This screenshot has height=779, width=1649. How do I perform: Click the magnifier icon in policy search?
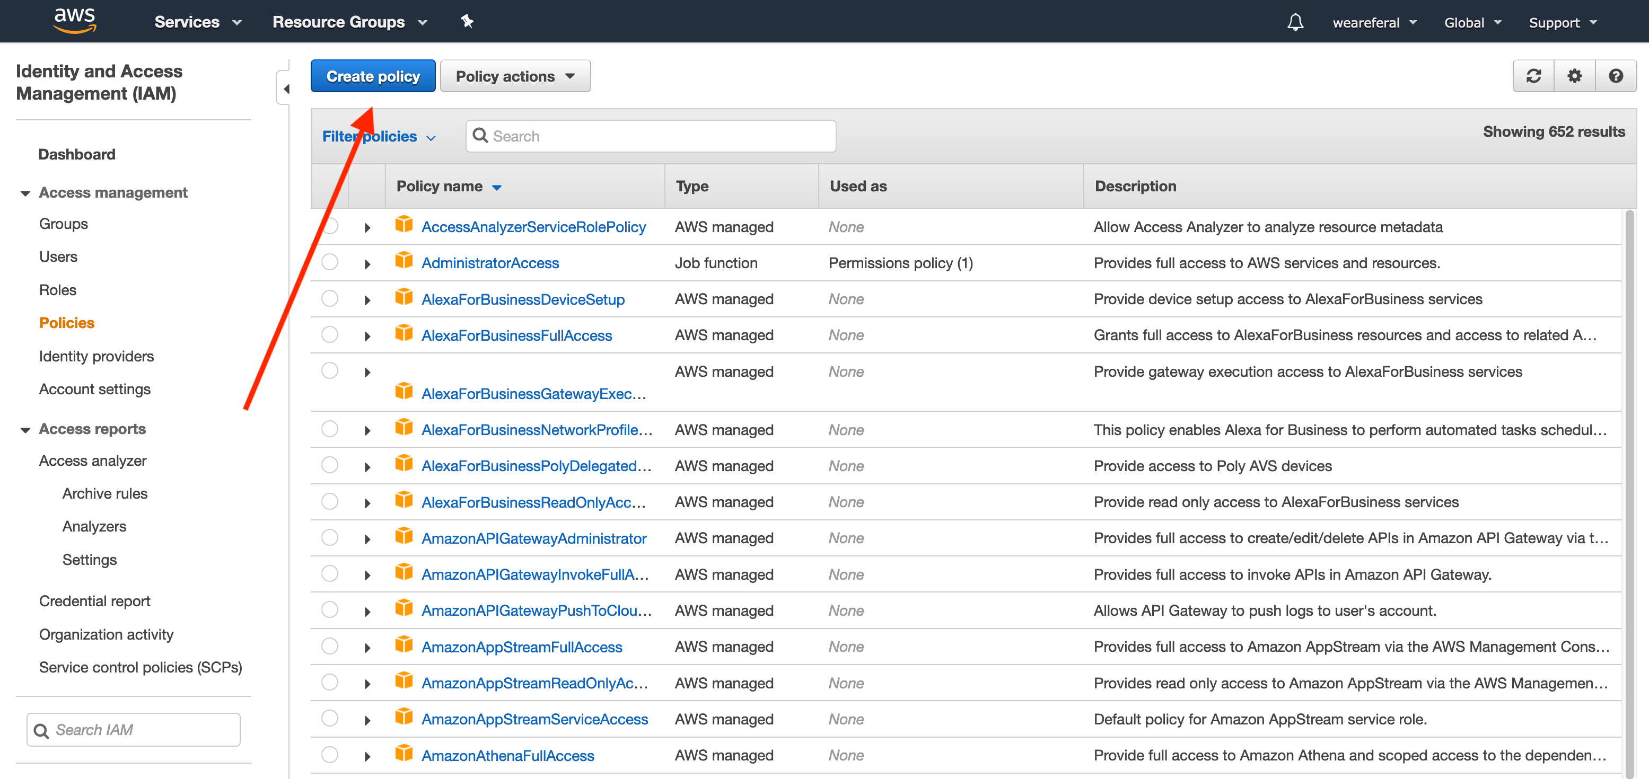(x=480, y=136)
